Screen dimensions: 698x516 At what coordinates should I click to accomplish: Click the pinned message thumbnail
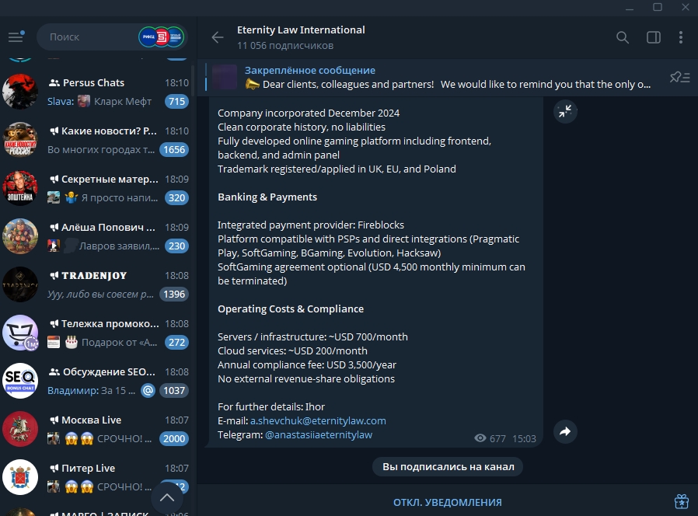click(x=225, y=77)
